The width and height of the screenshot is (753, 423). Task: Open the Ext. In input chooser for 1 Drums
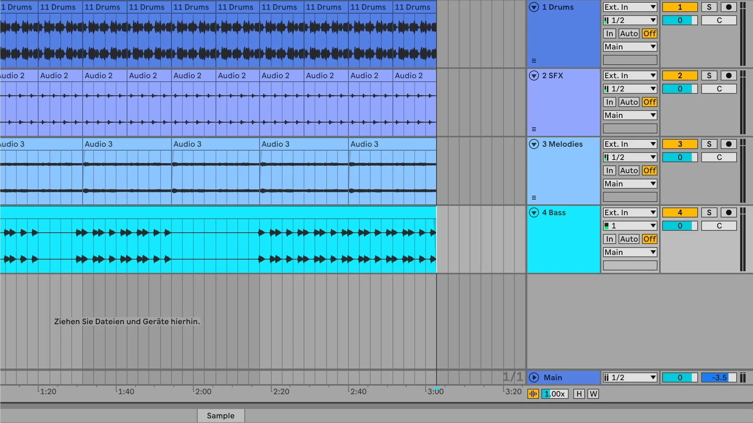point(629,7)
